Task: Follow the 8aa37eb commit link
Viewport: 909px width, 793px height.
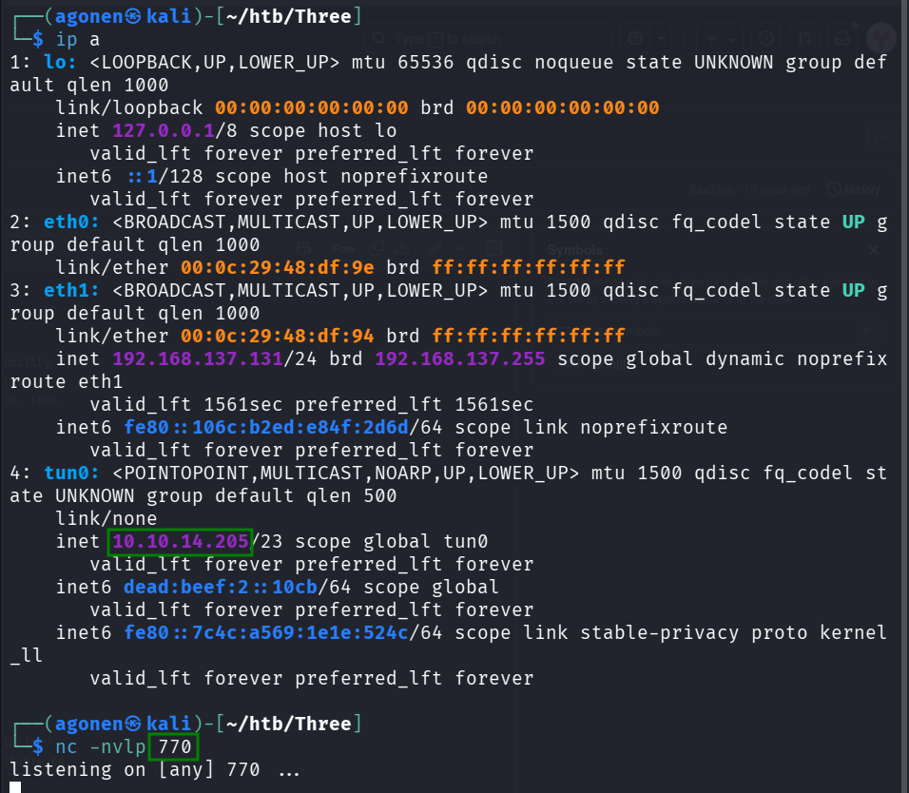Action: click(x=713, y=188)
